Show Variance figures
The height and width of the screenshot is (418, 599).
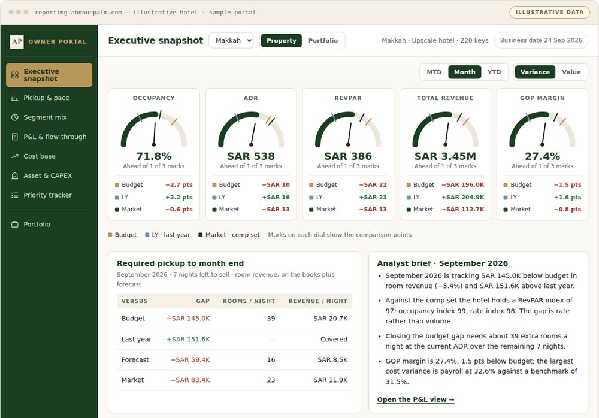pos(535,72)
